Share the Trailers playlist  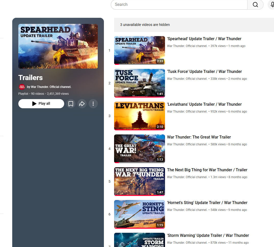pos(82,104)
